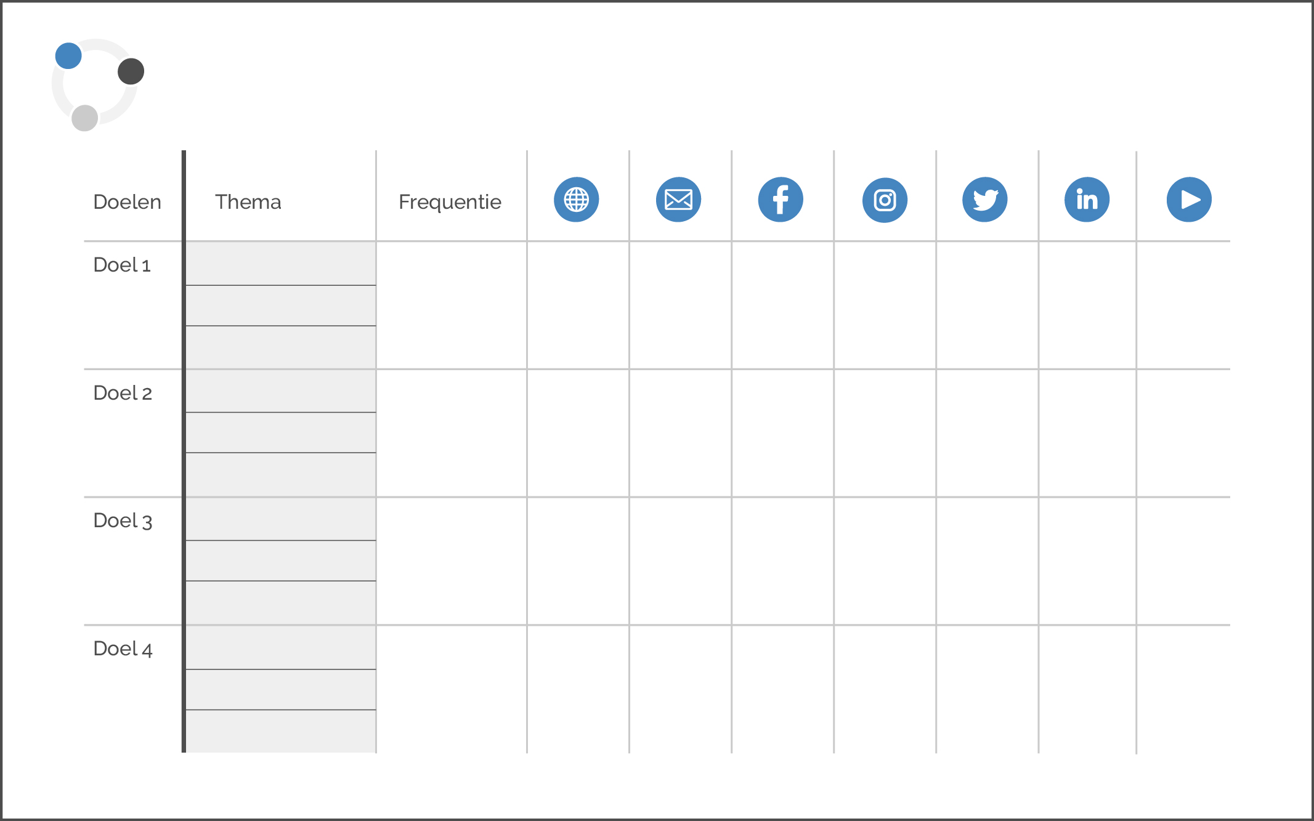Click first Thema field of Doel 1

[x=281, y=264]
